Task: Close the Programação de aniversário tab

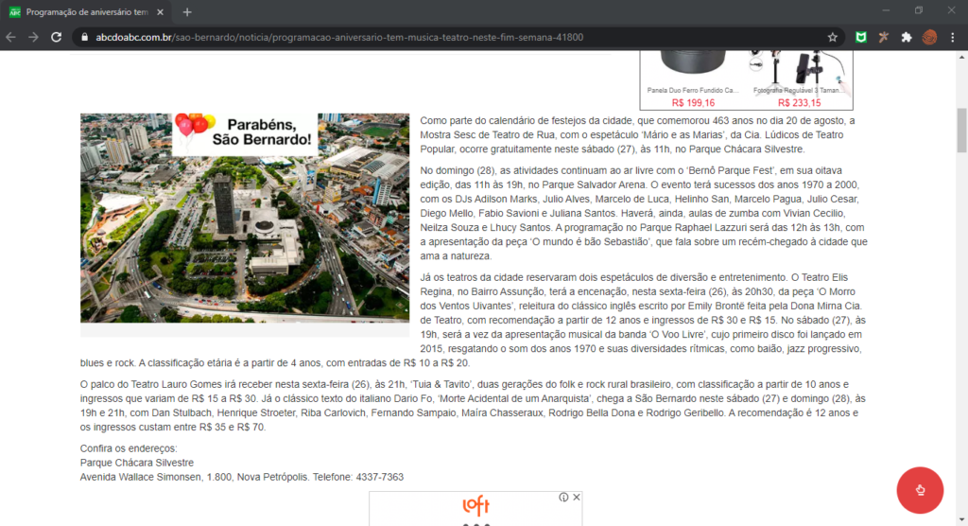Action: coord(160,12)
